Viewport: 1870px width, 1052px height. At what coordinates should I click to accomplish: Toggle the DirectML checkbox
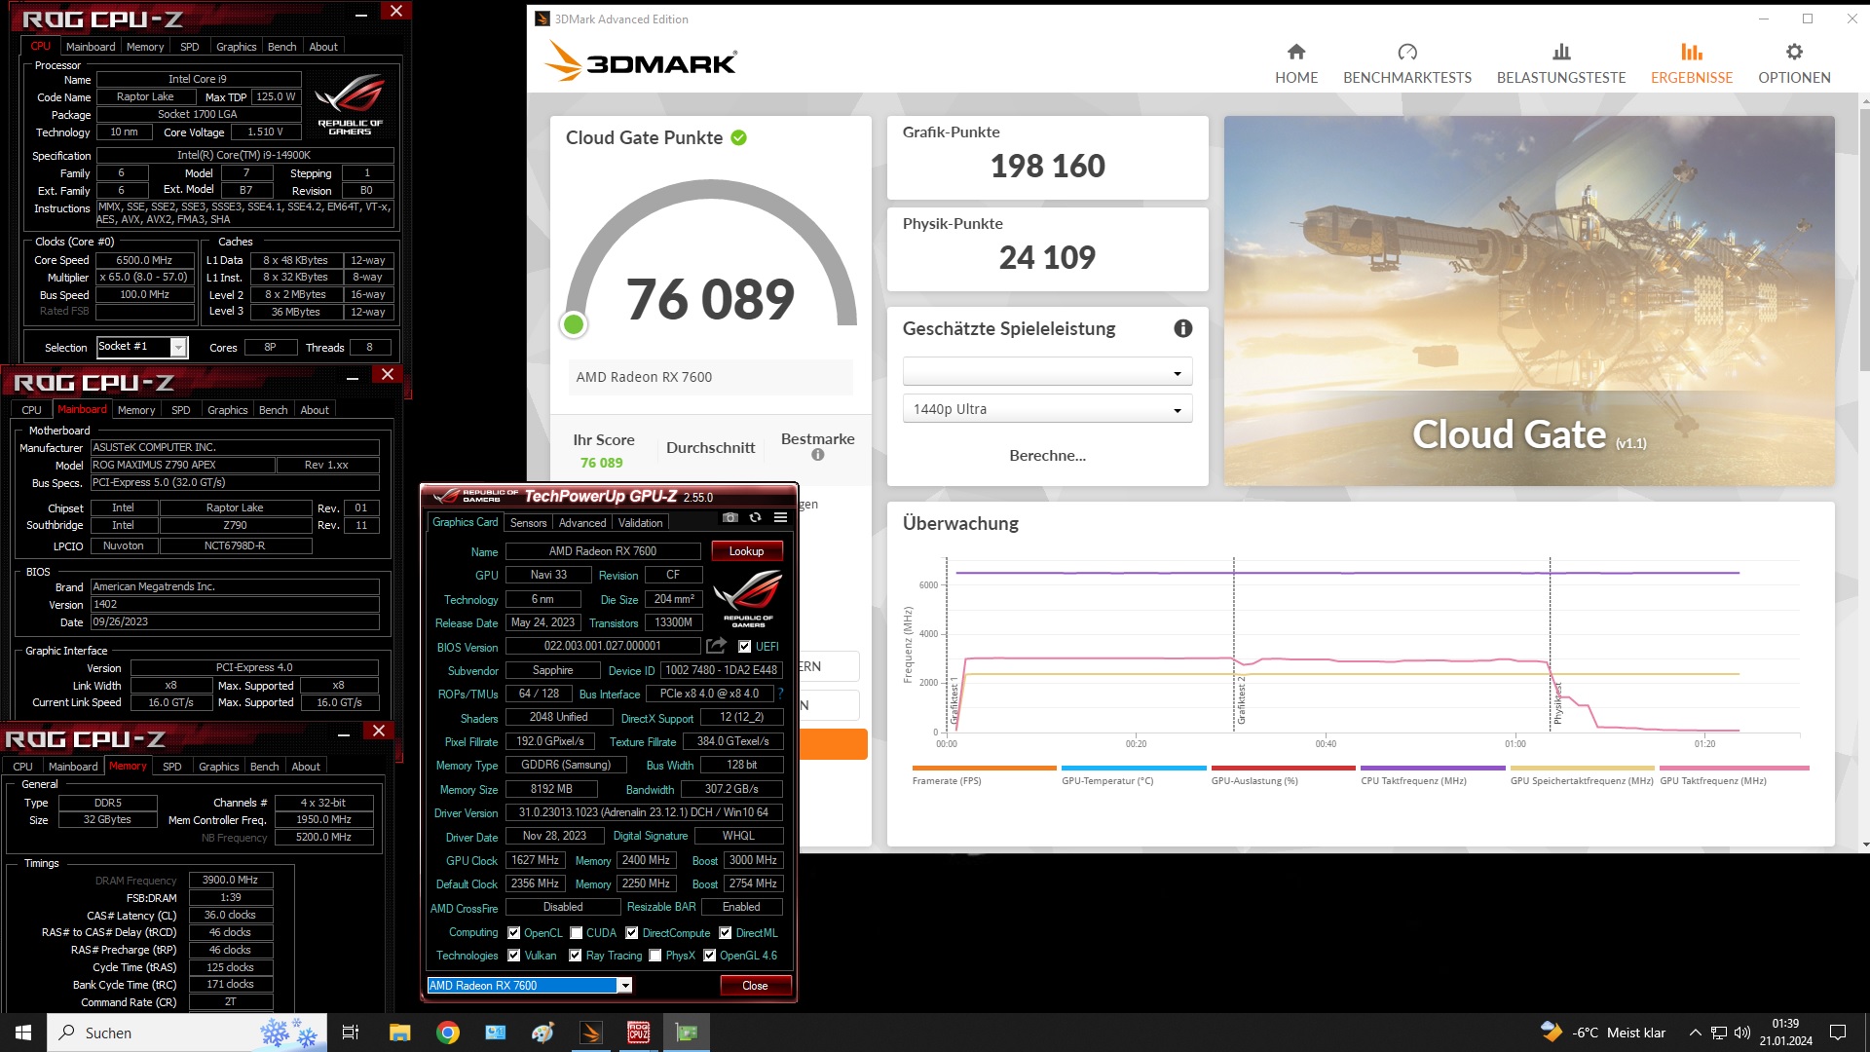[x=726, y=933]
